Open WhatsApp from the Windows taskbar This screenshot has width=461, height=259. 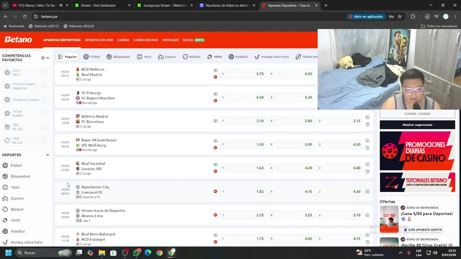tap(136, 253)
